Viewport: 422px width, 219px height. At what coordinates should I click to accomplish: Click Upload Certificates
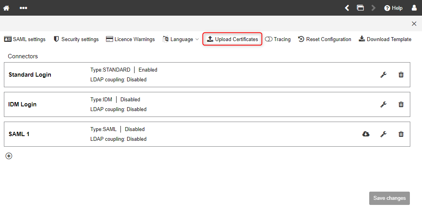[232, 39]
